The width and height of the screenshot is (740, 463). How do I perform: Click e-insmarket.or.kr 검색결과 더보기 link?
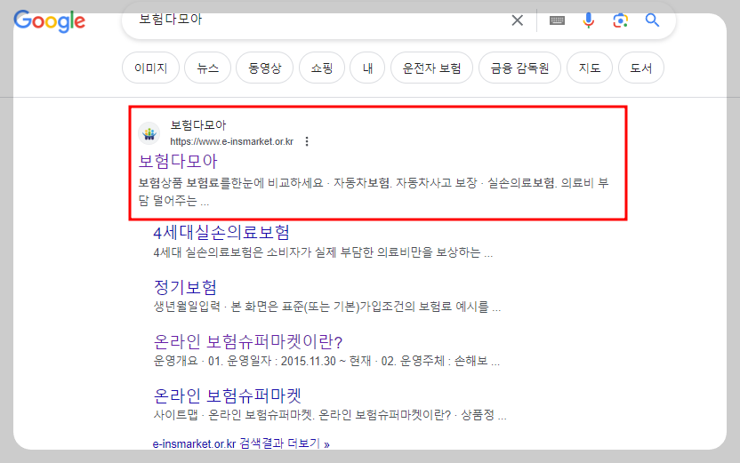(x=241, y=443)
